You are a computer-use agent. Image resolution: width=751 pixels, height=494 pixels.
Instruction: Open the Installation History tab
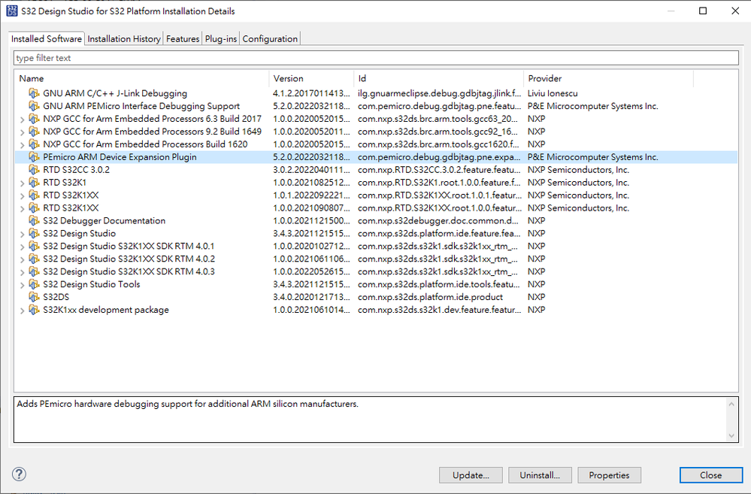tap(124, 39)
